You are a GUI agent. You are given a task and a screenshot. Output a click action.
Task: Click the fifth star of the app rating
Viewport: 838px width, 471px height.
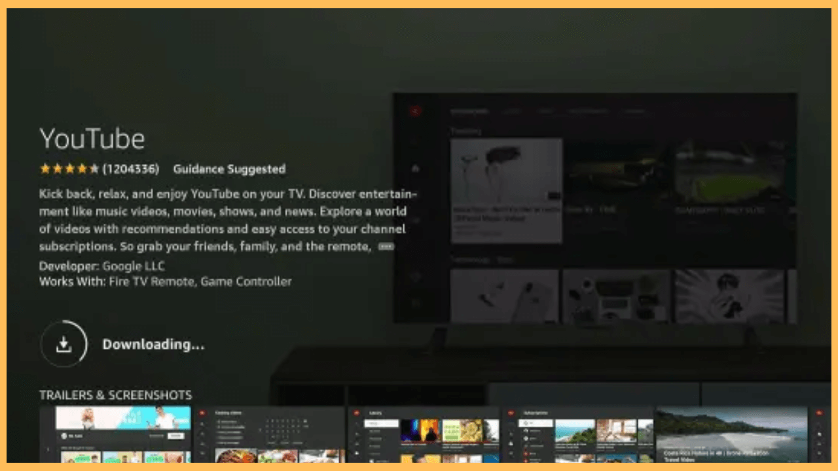96,169
